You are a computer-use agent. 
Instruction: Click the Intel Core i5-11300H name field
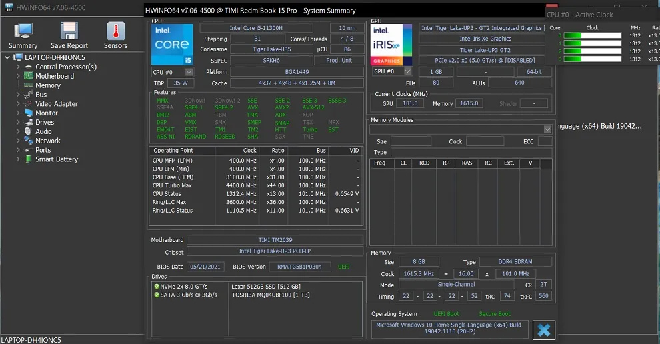pyautogui.click(x=256, y=28)
